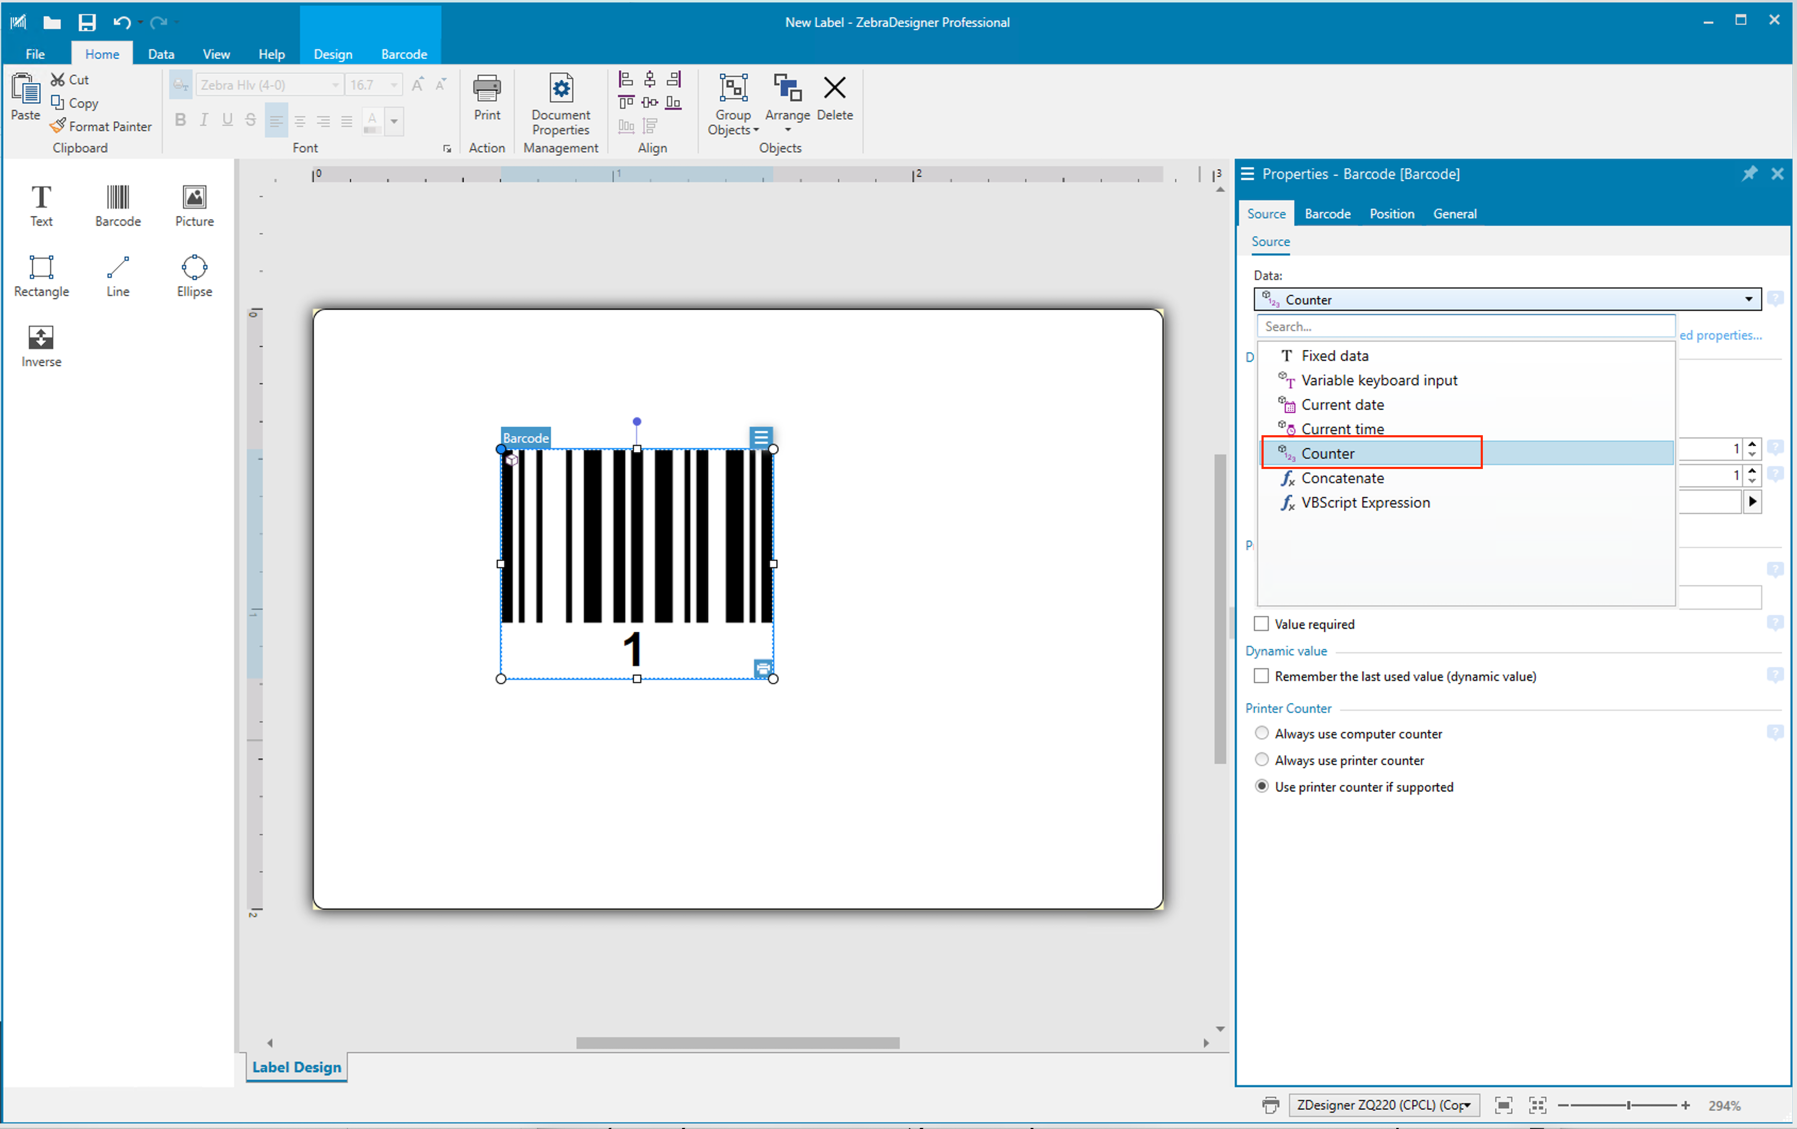Select the Ellipse object tool
Viewport: 1797px width, 1129px height.
click(x=194, y=275)
